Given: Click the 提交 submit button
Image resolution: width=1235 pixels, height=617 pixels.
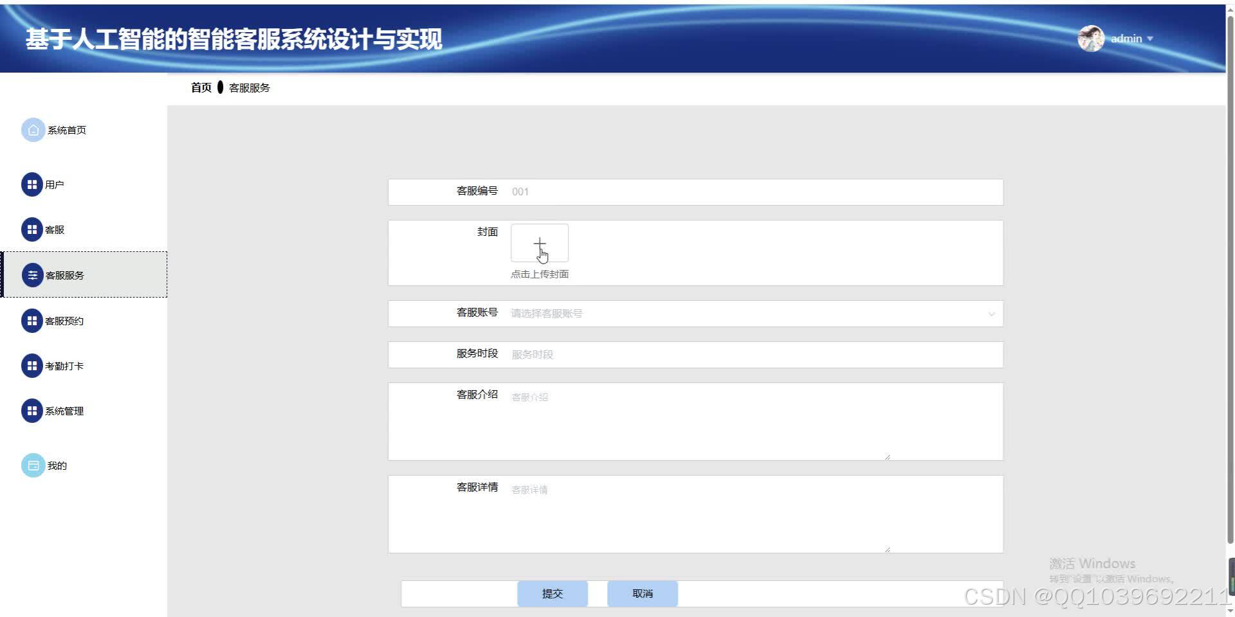Looking at the screenshot, I should [552, 593].
